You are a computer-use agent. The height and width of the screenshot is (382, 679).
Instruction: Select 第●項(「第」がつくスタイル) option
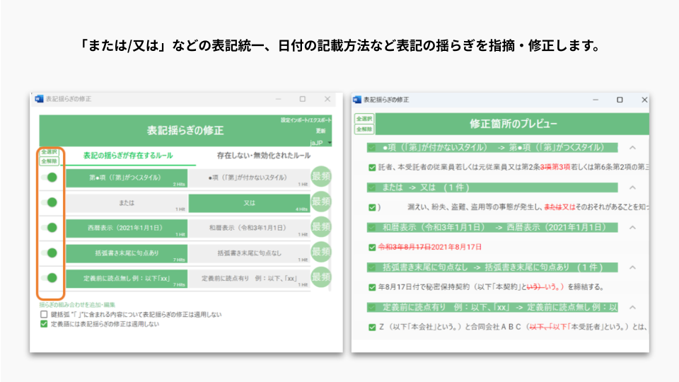coord(127,178)
